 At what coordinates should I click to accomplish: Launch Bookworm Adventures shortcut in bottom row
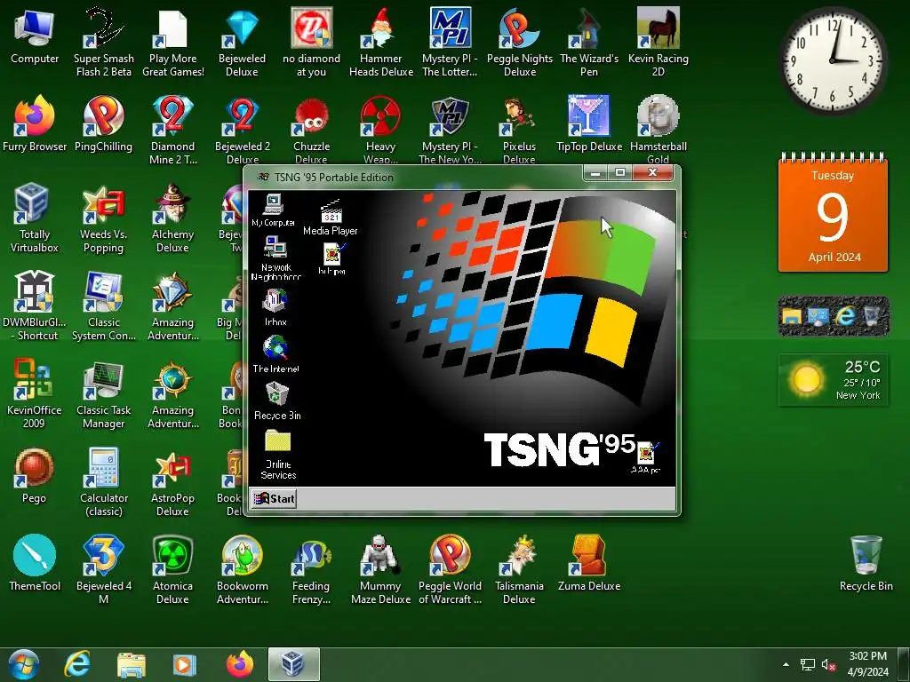click(x=242, y=569)
